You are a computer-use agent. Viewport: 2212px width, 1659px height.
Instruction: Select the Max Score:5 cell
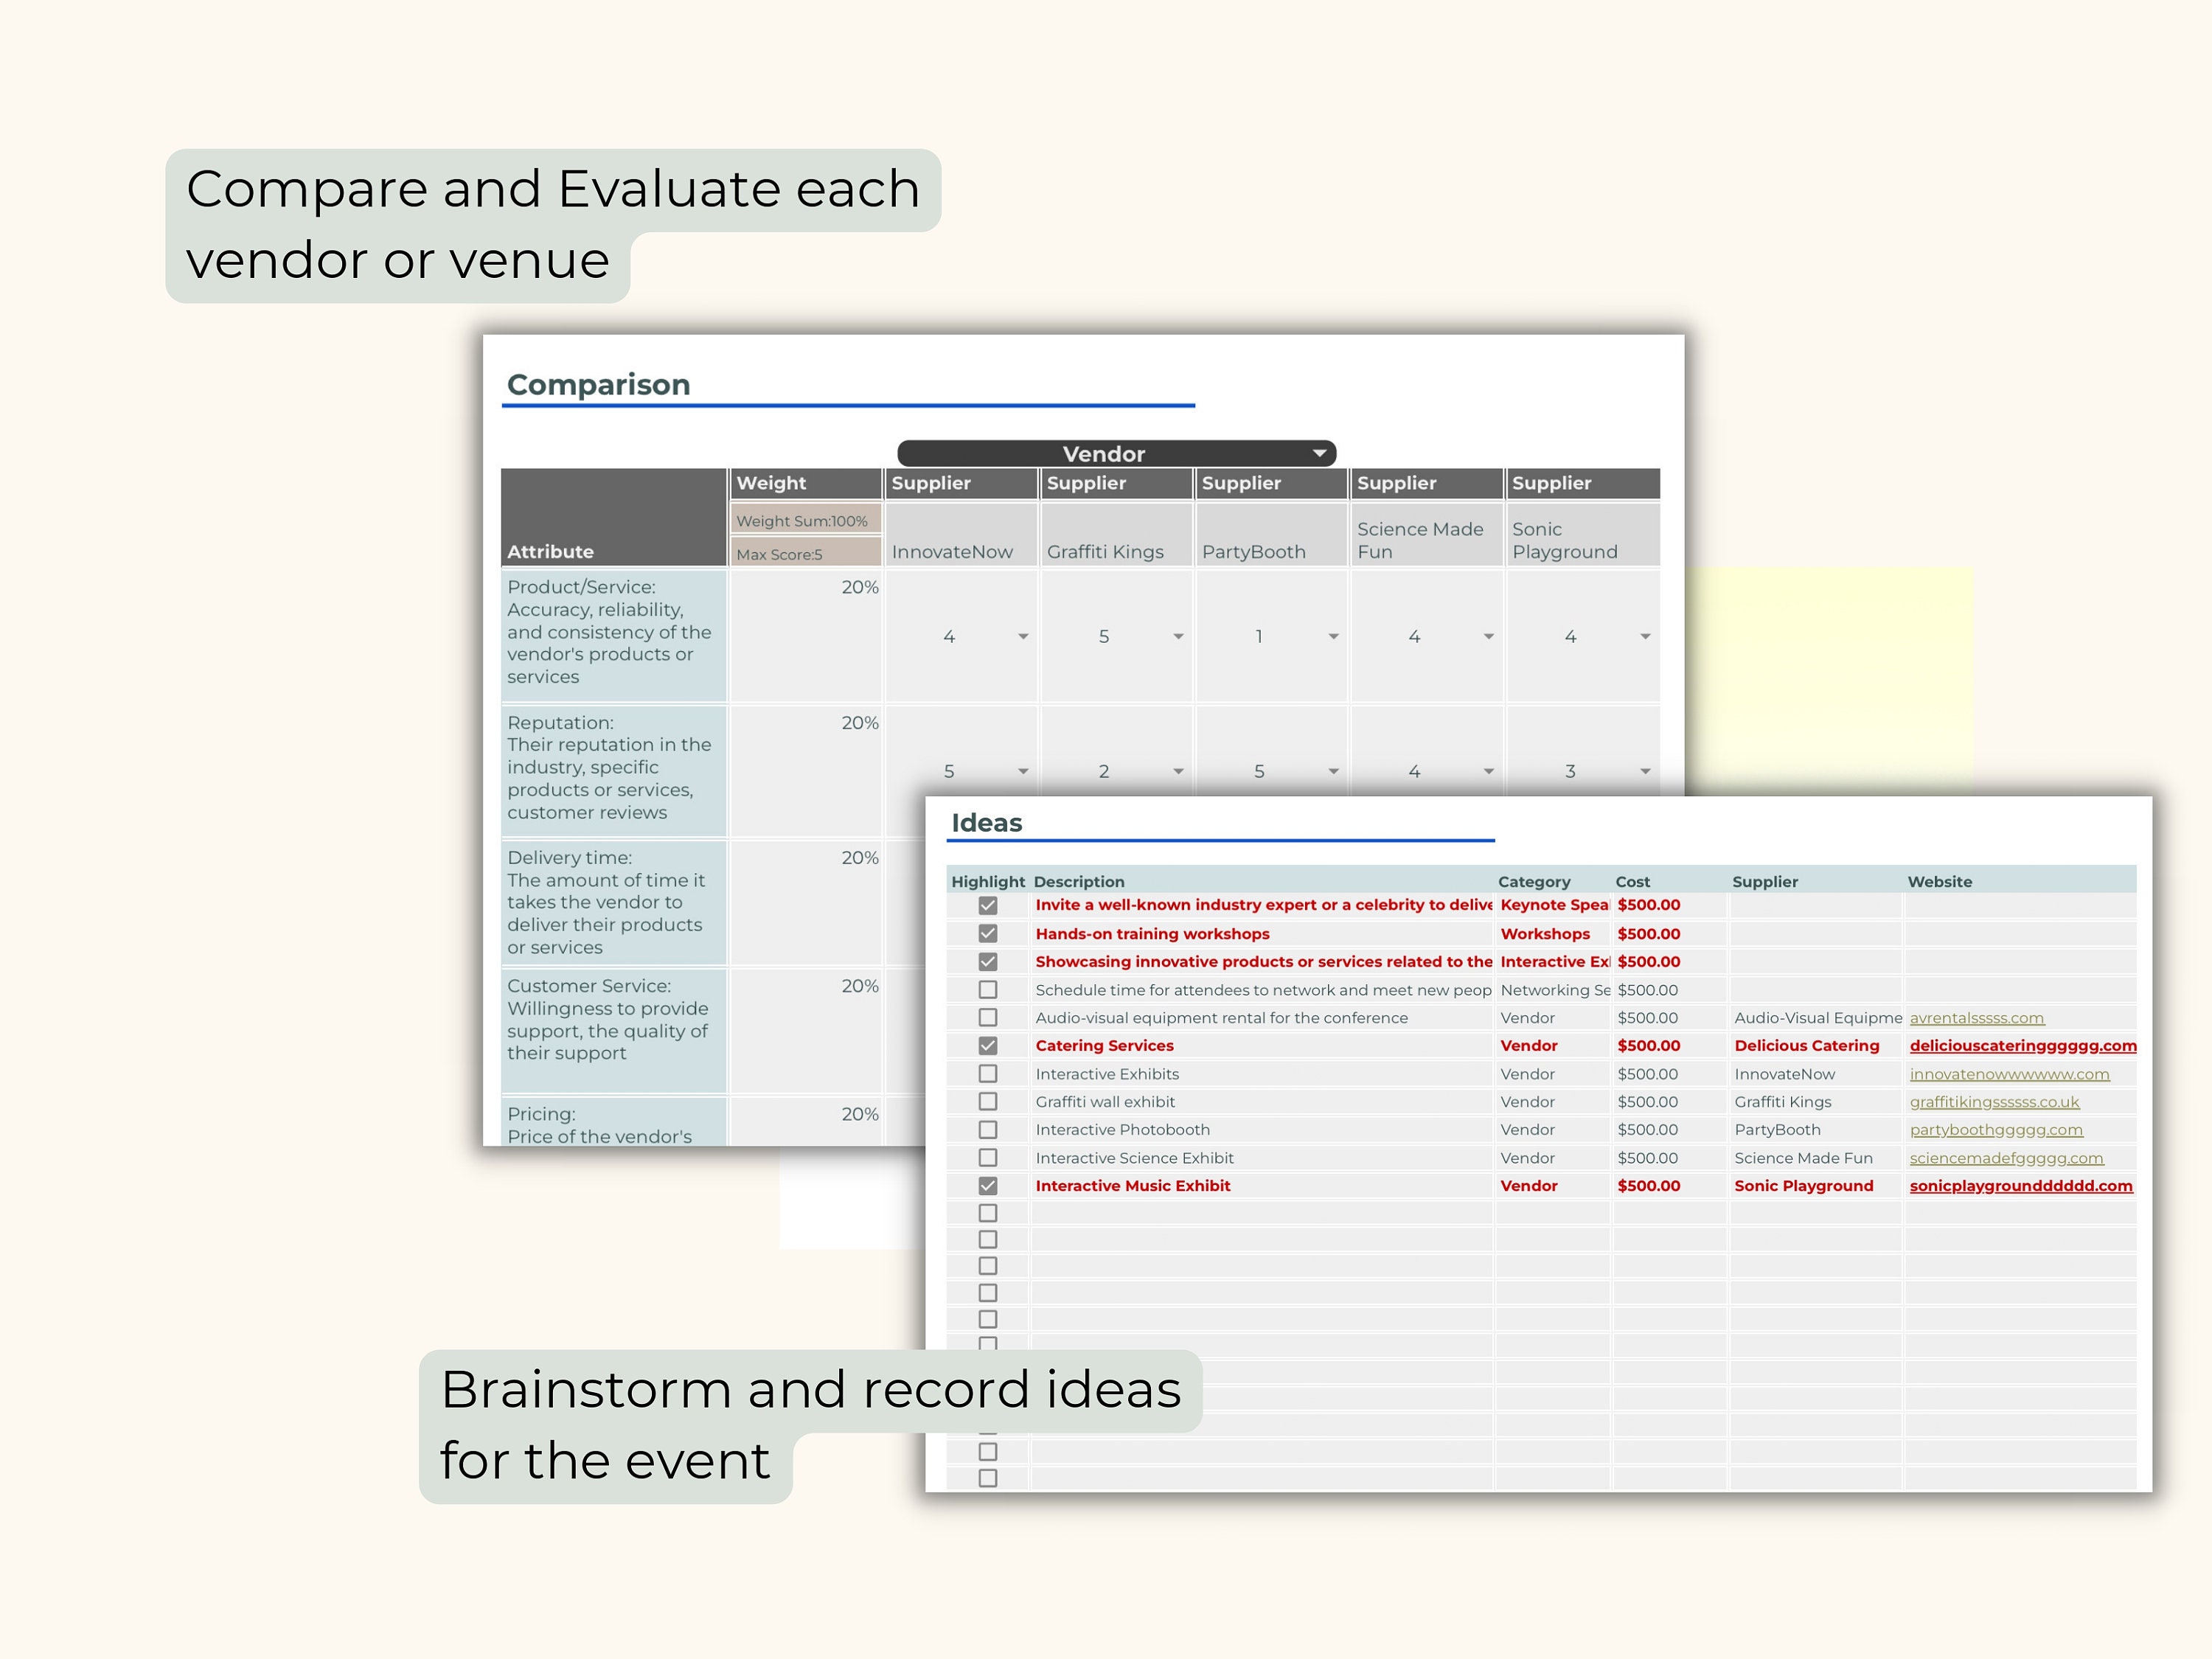pos(803,553)
